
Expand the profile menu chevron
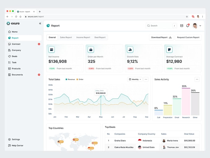(200, 26)
